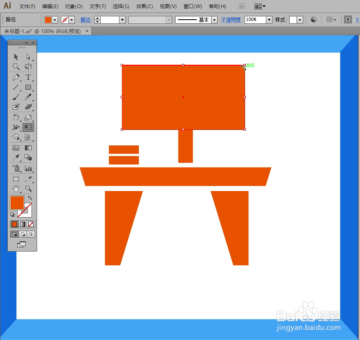Select the Line Segment tool
This screenshot has width=360, height=340.
16,87
